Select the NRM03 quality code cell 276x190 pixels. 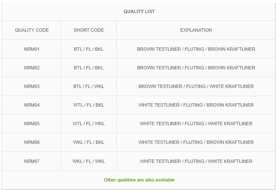(x=32, y=87)
